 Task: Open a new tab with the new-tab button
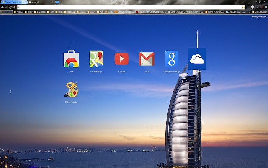coord(57,2)
